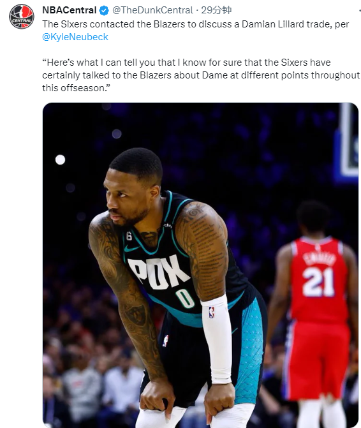Open the @KyleNeubeck mention link
The image size is (361, 428).
75,37
